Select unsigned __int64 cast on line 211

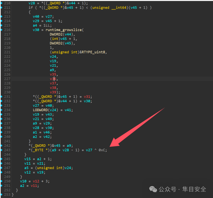click(109, 7)
